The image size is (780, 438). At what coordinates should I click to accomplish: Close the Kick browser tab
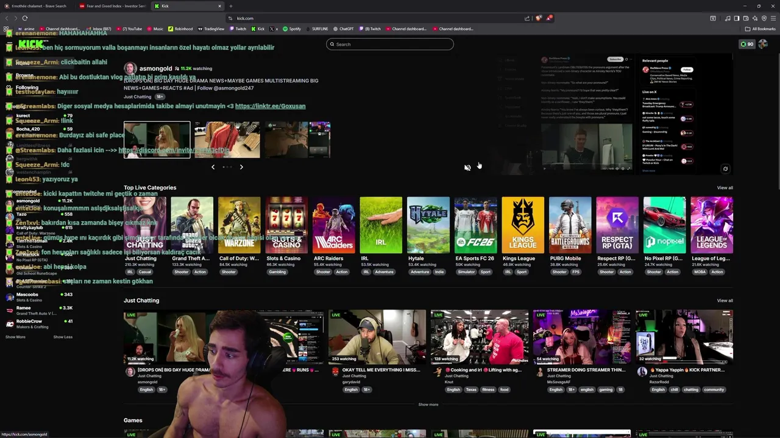tap(219, 6)
